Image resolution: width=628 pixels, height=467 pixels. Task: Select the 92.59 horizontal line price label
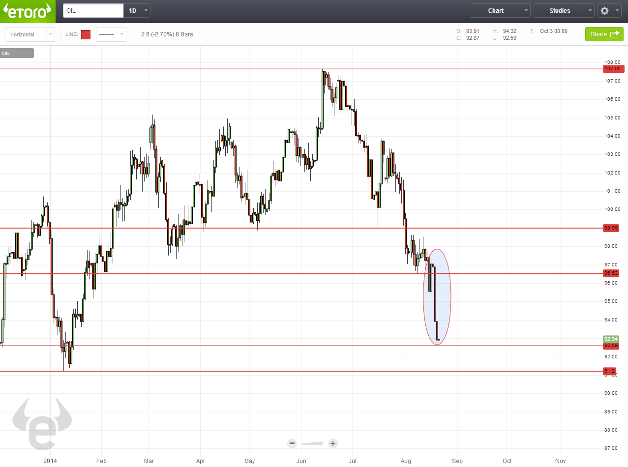tap(611, 346)
